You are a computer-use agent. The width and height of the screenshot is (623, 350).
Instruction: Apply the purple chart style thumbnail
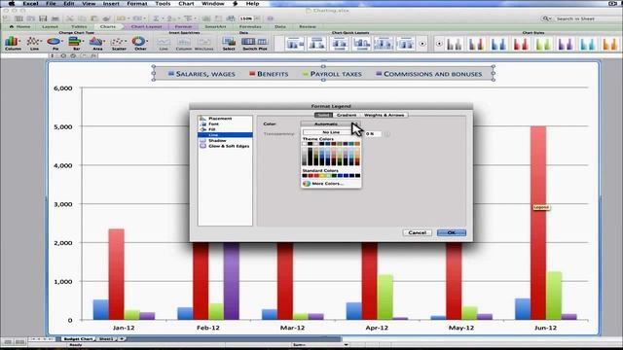pyautogui.click(x=566, y=44)
